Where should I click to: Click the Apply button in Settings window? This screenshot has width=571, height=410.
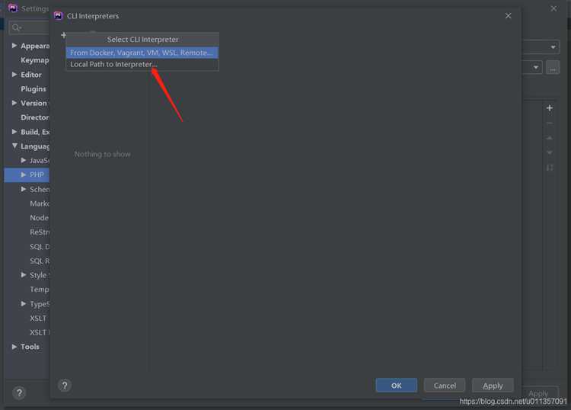coord(538,393)
